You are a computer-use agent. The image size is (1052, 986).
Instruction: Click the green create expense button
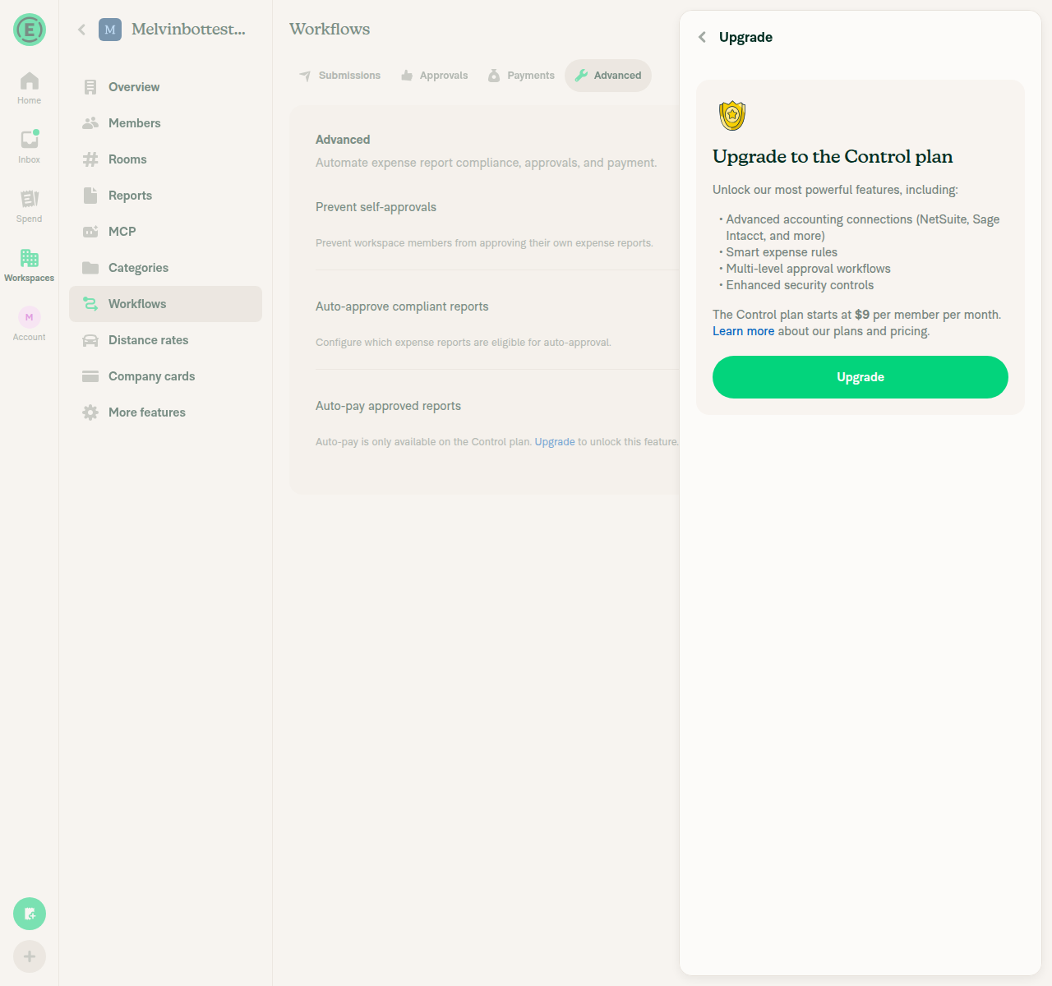(x=30, y=914)
